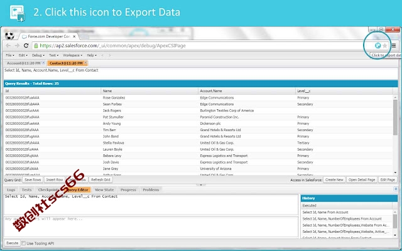Screen dimensions: 402x251
Task: Click the Edit Page button
Action: (x=388, y=180)
